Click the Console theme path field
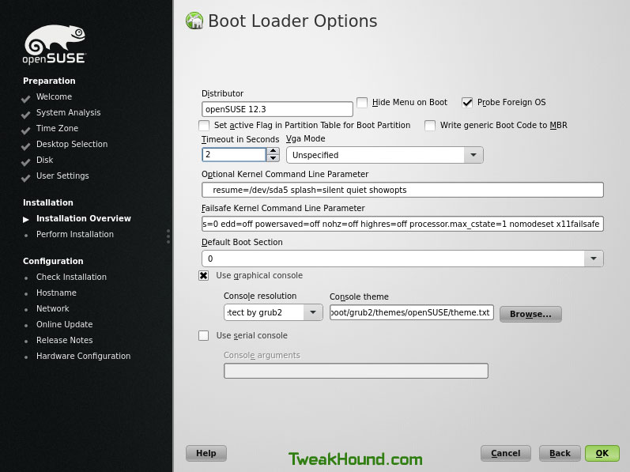This screenshot has height=472, width=630. pos(411,312)
